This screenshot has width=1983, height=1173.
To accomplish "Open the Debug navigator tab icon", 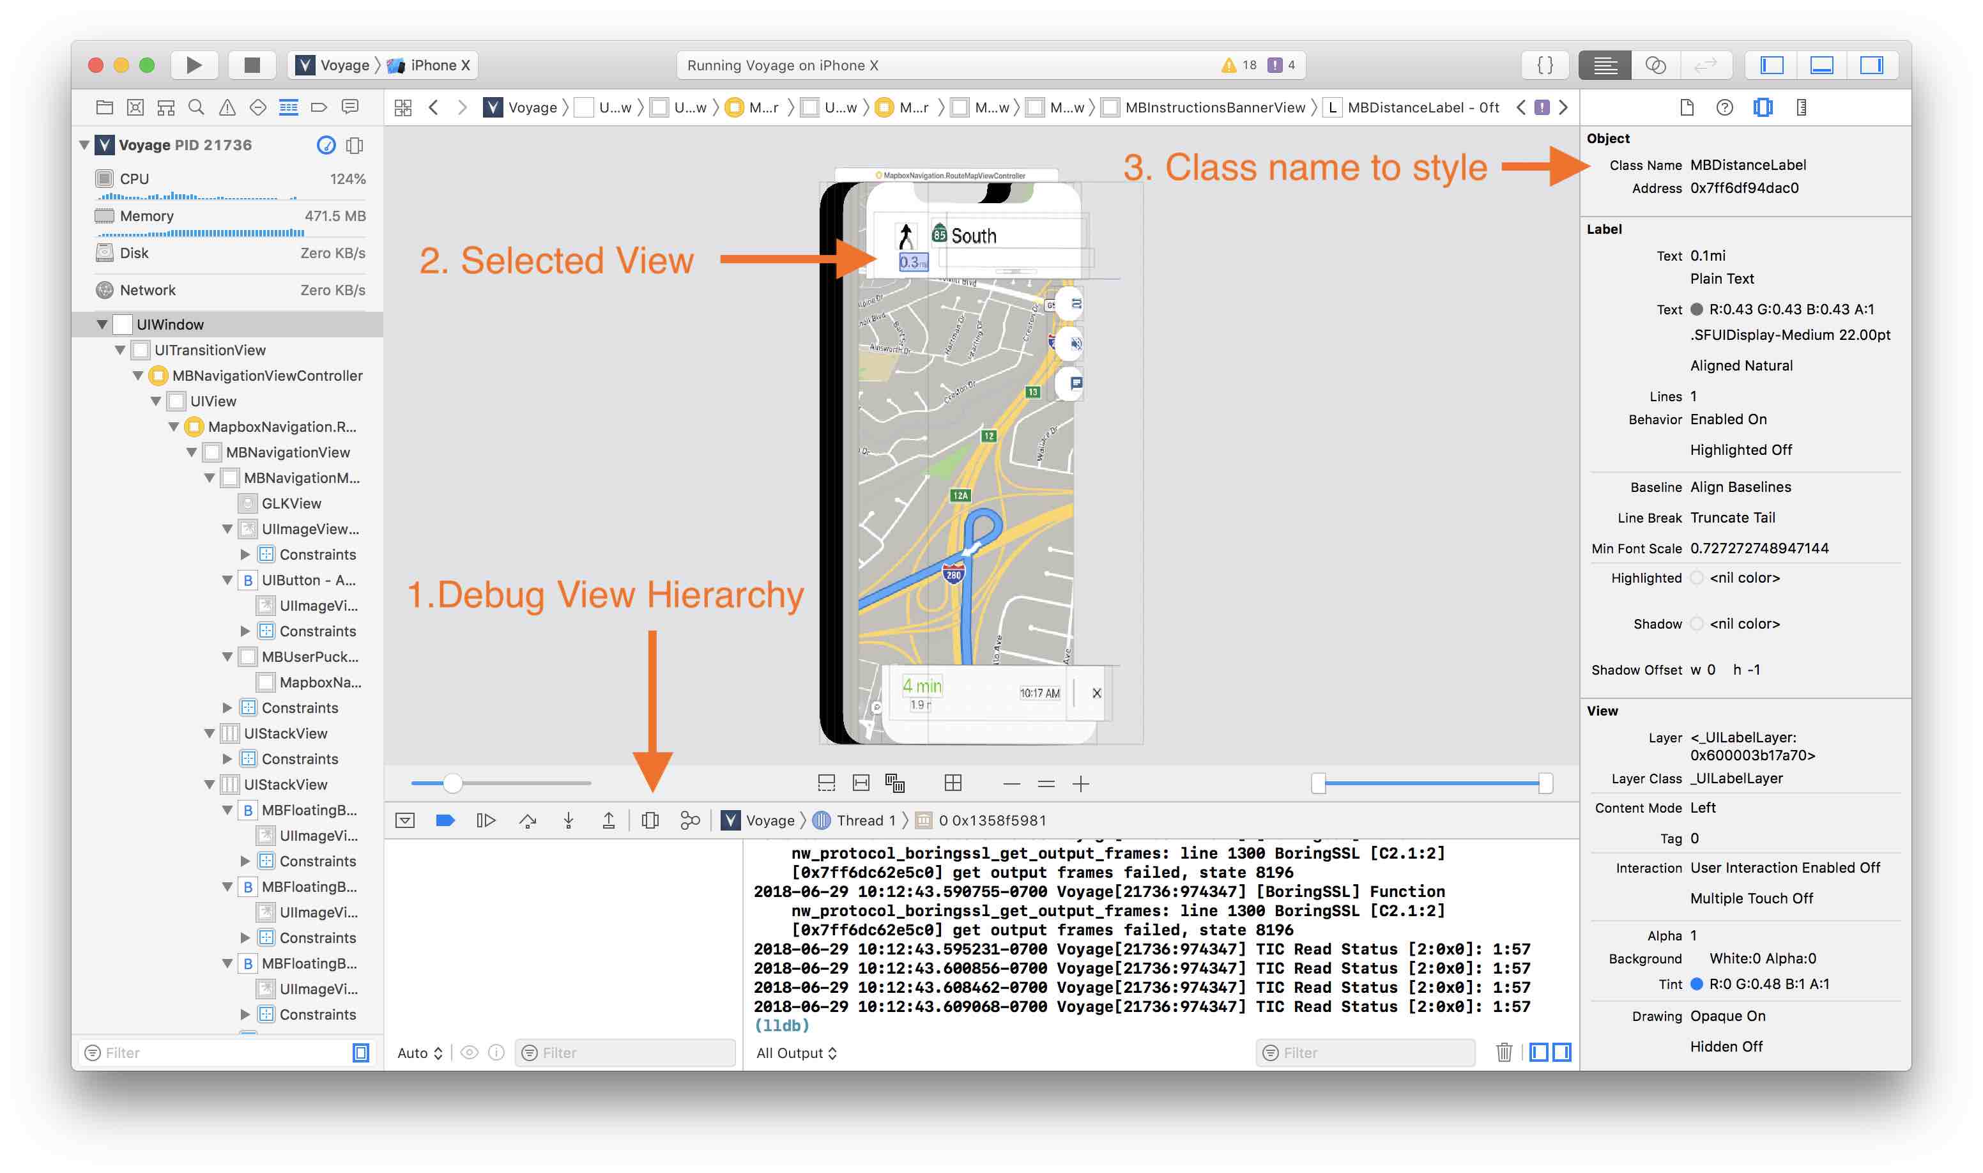I will coord(287,107).
